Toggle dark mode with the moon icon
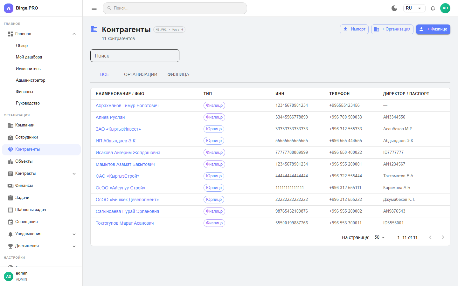 coord(394,8)
